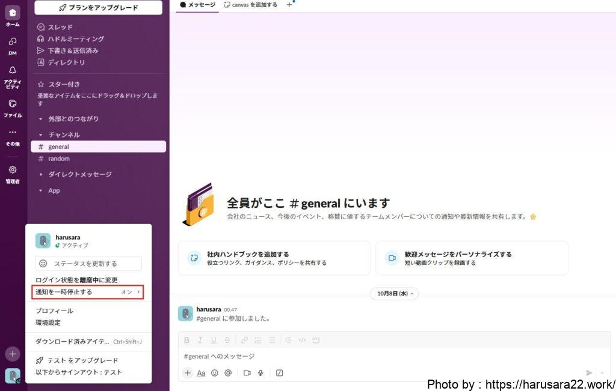Change login status to away (離席中)
The image size is (616, 391).
tap(76, 280)
